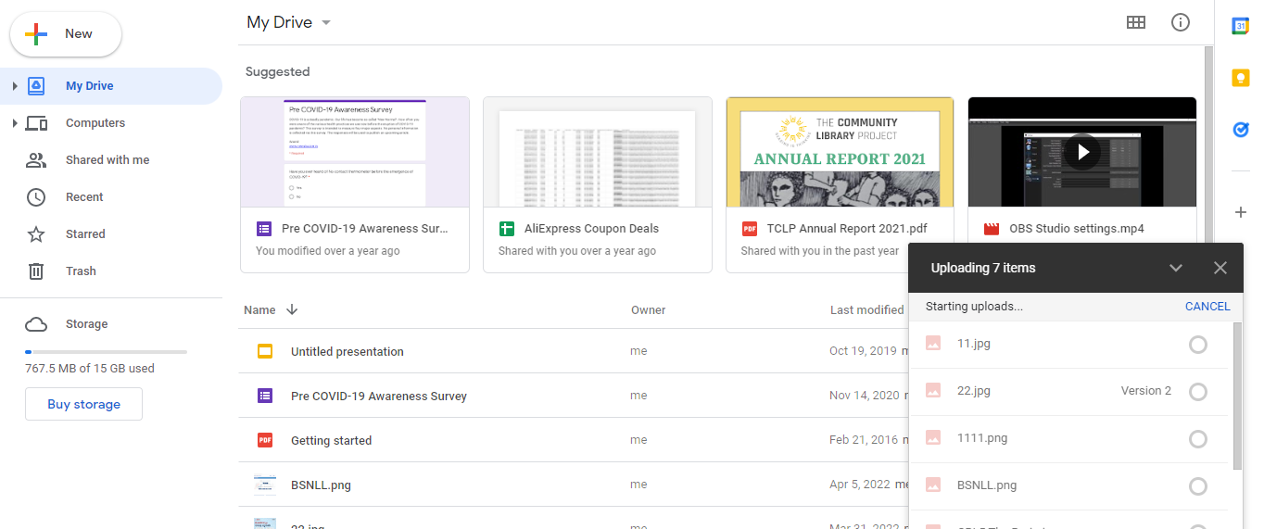1264x529 pixels.
Task: Open Google Keep side panel
Action: click(1241, 78)
